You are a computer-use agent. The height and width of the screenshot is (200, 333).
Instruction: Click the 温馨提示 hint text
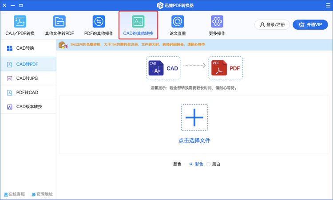point(194,88)
